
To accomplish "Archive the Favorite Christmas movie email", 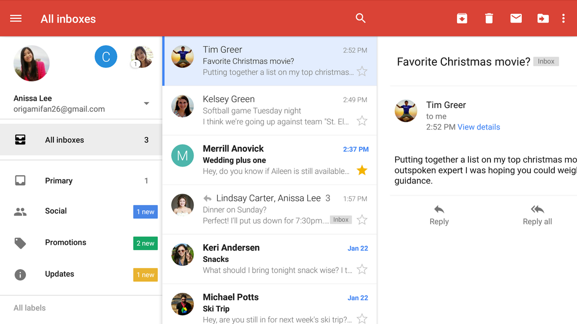I will click(x=462, y=18).
